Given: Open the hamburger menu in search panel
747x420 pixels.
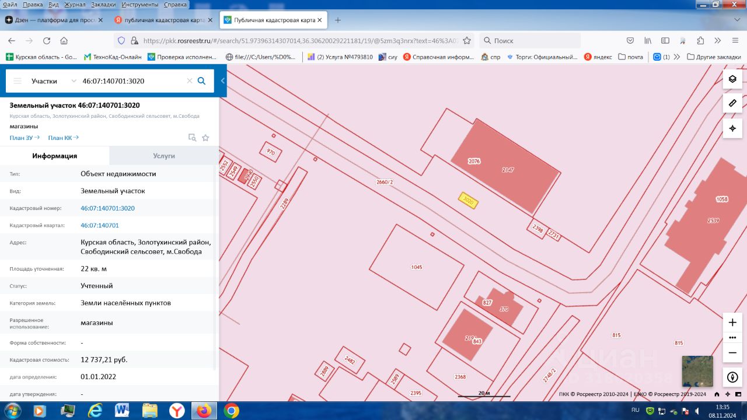Looking at the screenshot, I should pos(18,81).
